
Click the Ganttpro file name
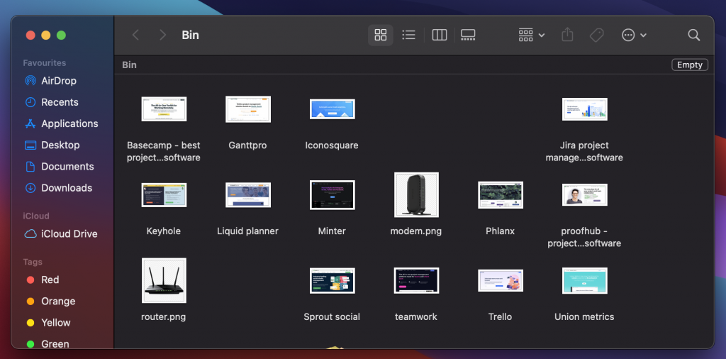247,145
